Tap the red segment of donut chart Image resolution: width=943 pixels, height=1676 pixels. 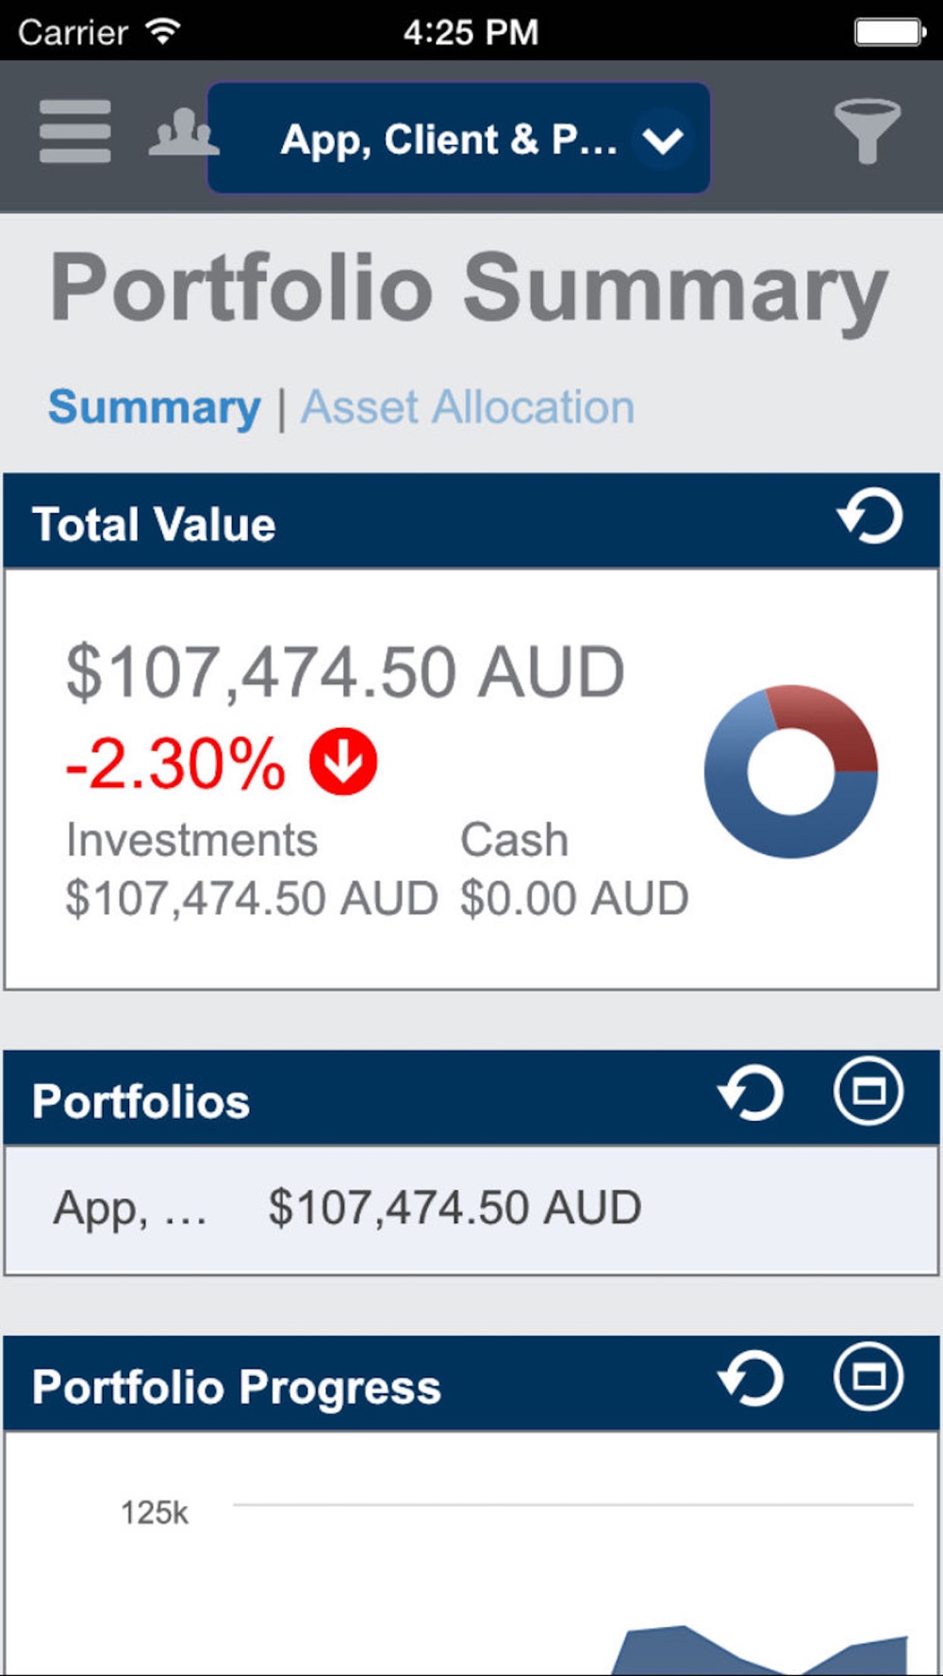coord(825,726)
